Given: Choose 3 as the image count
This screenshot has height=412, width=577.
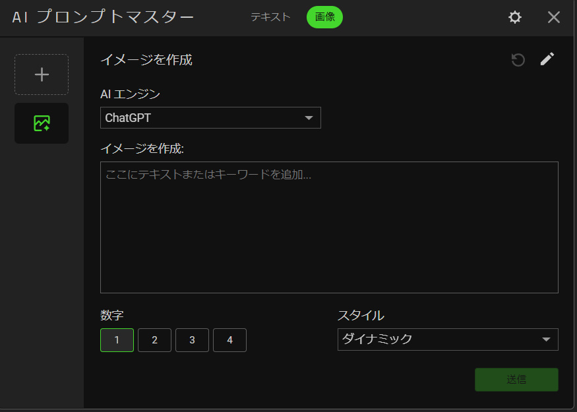Looking at the screenshot, I should click(192, 340).
